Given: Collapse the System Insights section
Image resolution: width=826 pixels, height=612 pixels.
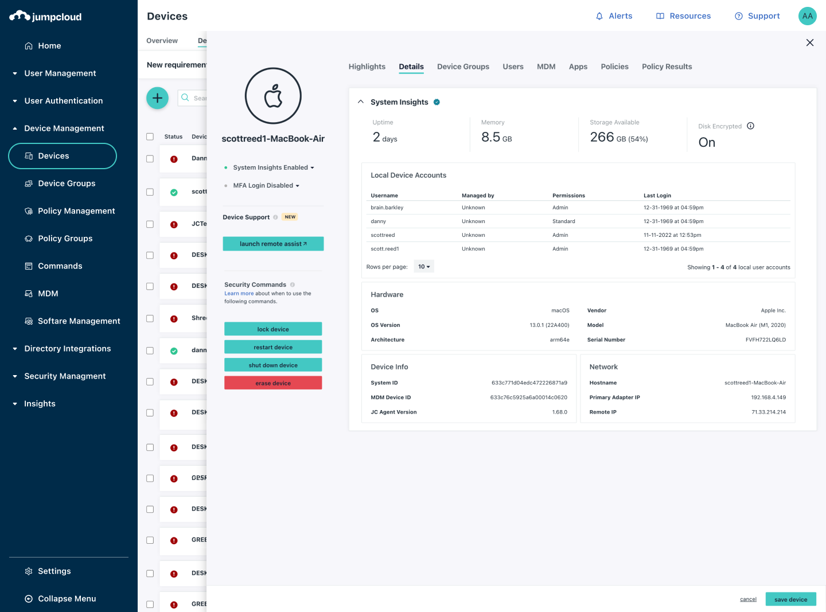Looking at the screenshot, I should 361,102.
